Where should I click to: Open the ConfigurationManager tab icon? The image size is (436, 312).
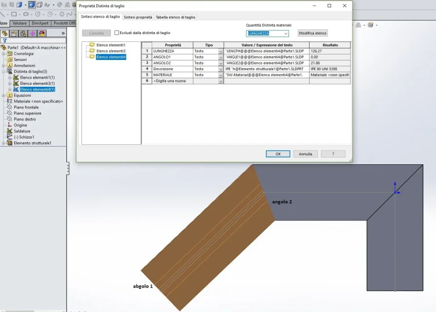[x=23, y=34]
